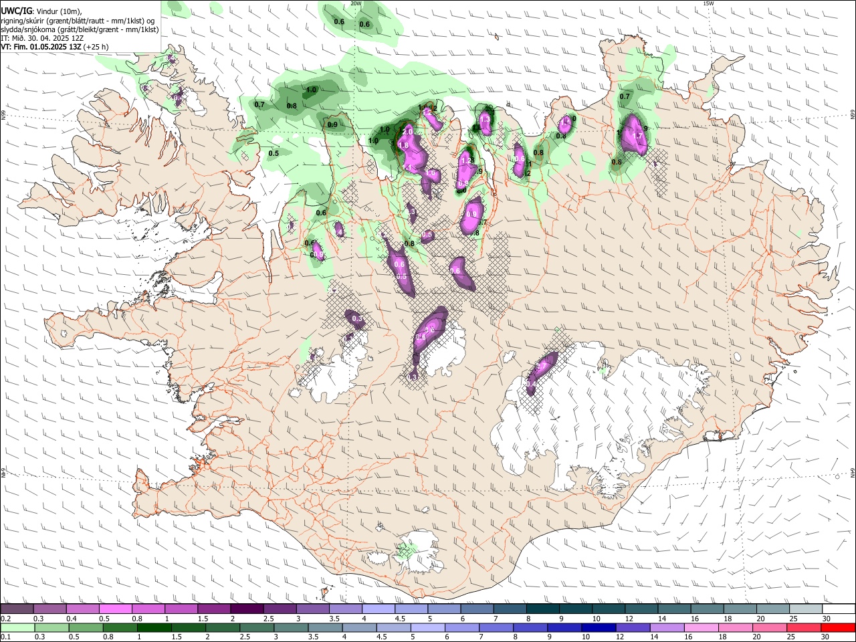Viewport: 856px width, 642px height.
Task: Click the '20W' longitude label
Action: [x=356, y=3]
